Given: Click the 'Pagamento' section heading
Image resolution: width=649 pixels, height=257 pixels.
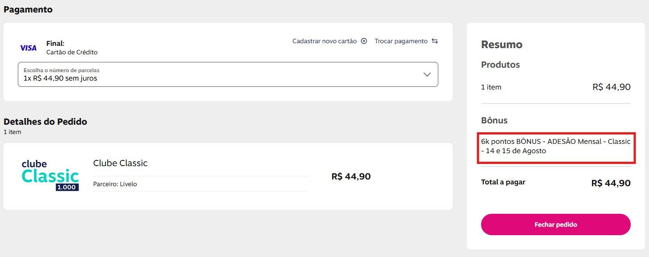Looking at the screenshot, I should pos(28,9).
